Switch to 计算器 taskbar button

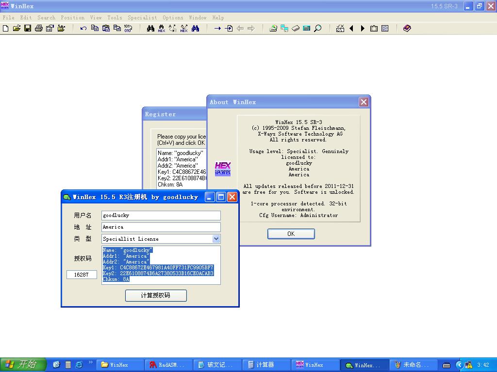266,365
